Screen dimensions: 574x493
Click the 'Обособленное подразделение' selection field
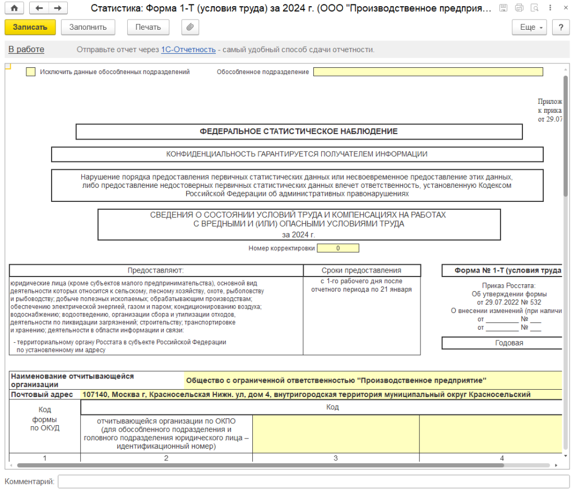428,72
